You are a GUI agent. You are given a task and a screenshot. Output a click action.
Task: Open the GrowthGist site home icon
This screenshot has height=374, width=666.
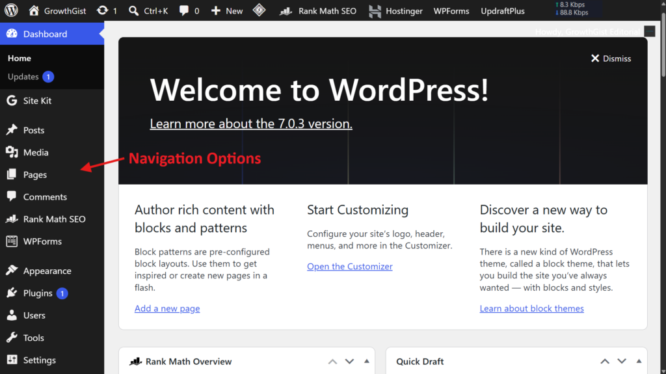click(x=34, y=10)
